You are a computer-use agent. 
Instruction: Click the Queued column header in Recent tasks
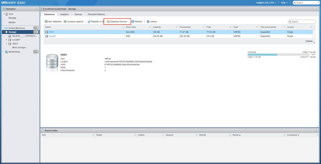click(x=181, y=135)
